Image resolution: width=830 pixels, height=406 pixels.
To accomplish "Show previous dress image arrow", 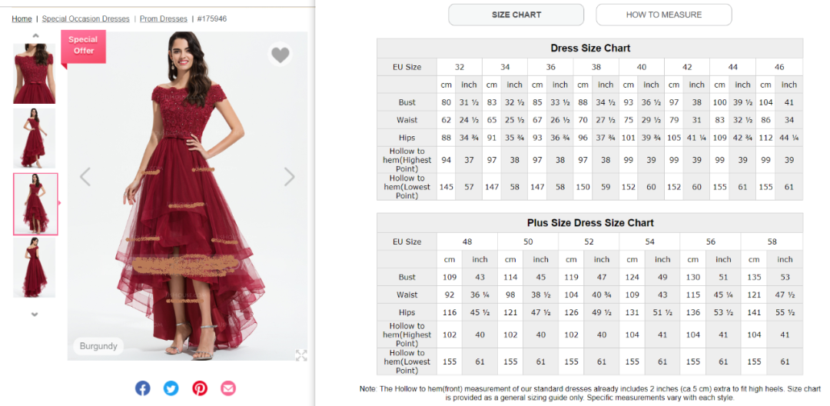I will coord(85,177).
